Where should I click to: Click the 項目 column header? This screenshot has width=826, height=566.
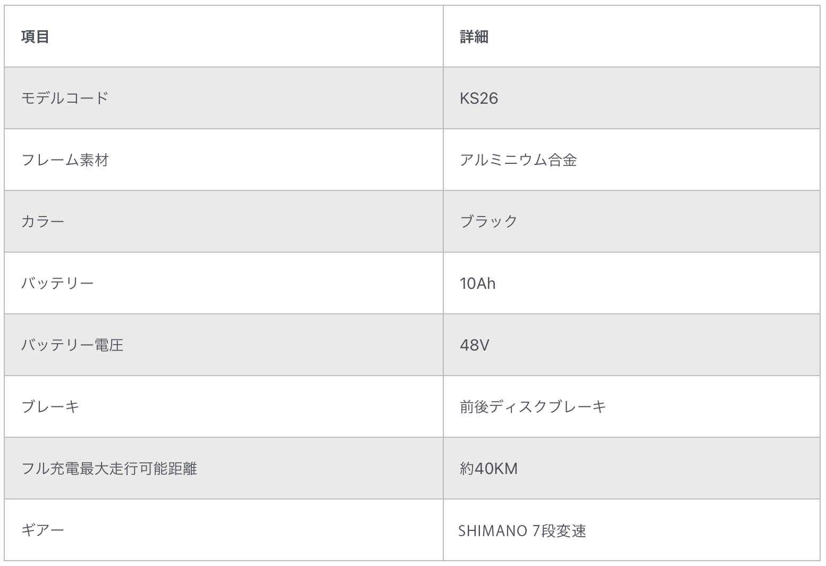(x=35, y=36)
